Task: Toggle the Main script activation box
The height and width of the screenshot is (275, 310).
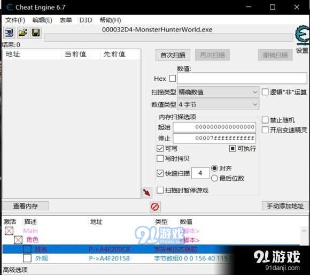Action: point(9,231)
